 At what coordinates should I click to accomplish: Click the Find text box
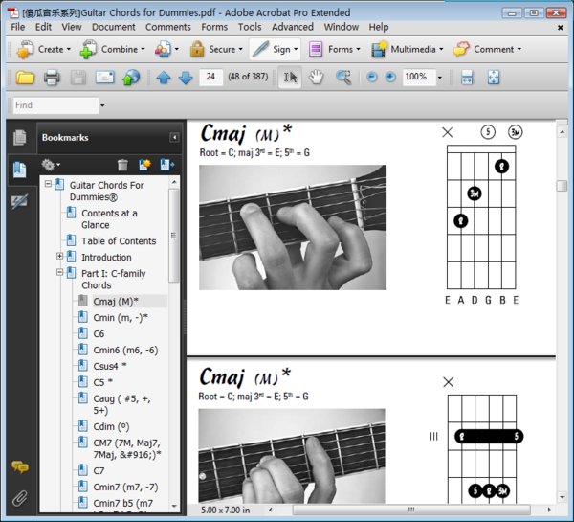pyautogui.click(x=55, y=105)
